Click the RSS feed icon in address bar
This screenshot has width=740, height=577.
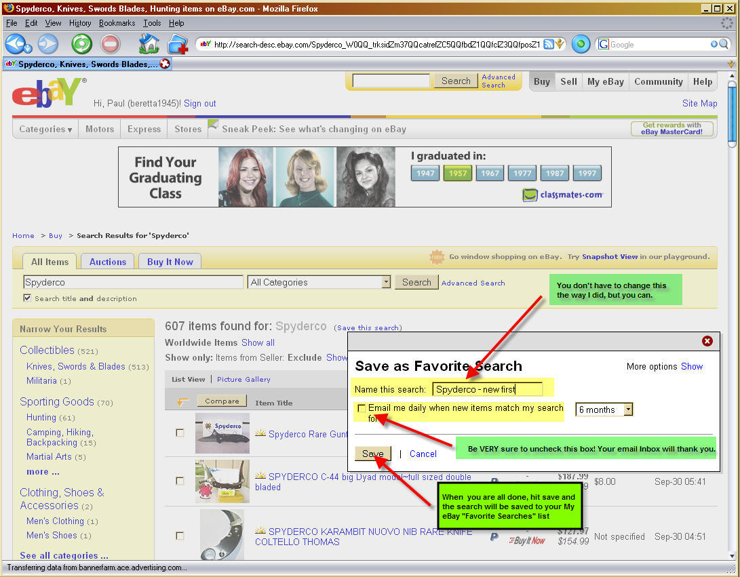click(549, 44)
